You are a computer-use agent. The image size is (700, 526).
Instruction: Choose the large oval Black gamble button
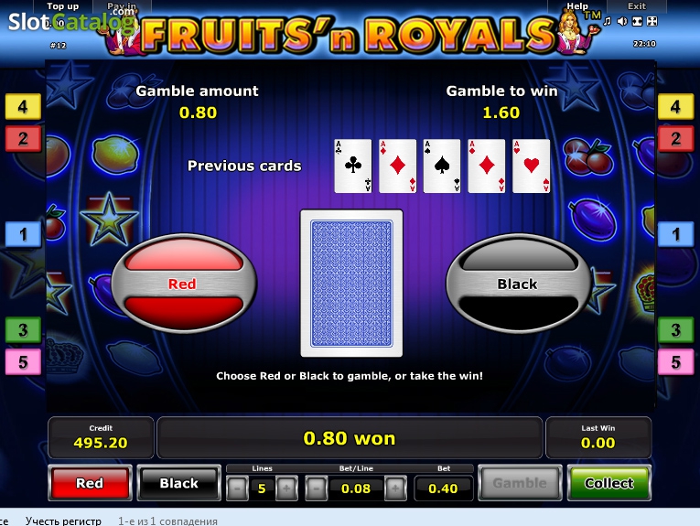pos(519,284)
